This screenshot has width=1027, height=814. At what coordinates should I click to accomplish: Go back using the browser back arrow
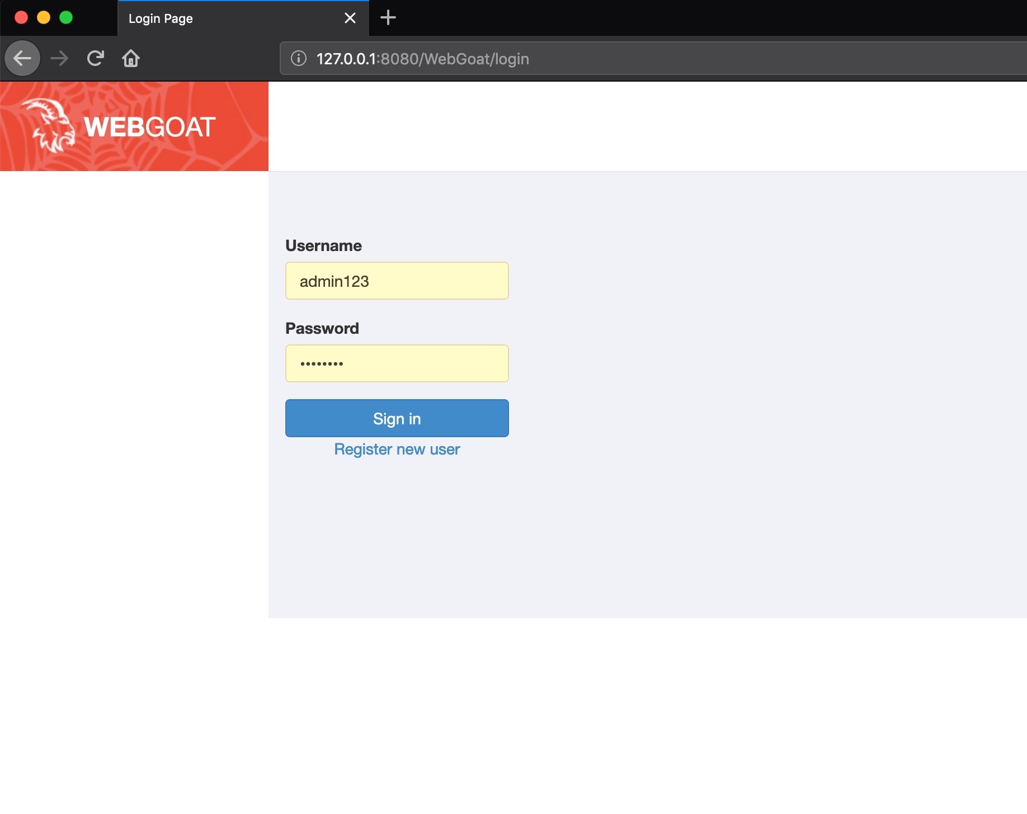click(x=22, y=58)
